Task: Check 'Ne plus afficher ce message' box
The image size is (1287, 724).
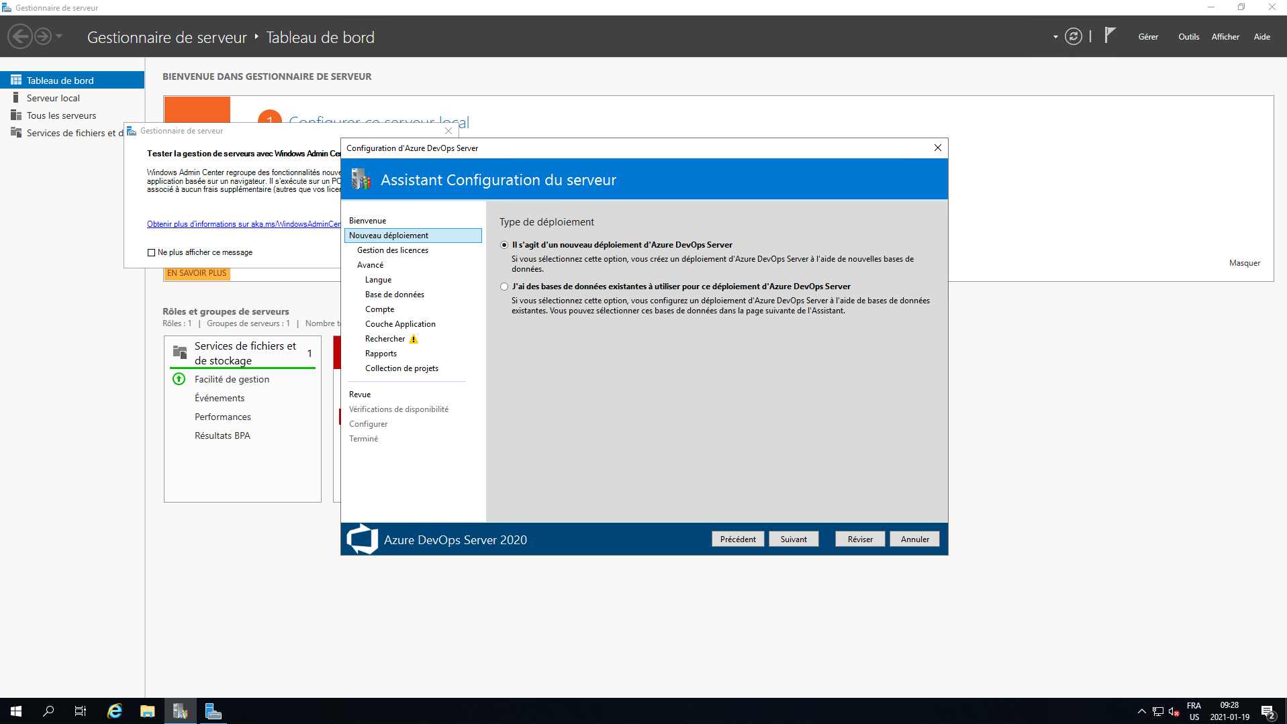Action: (x=151, y=253)
